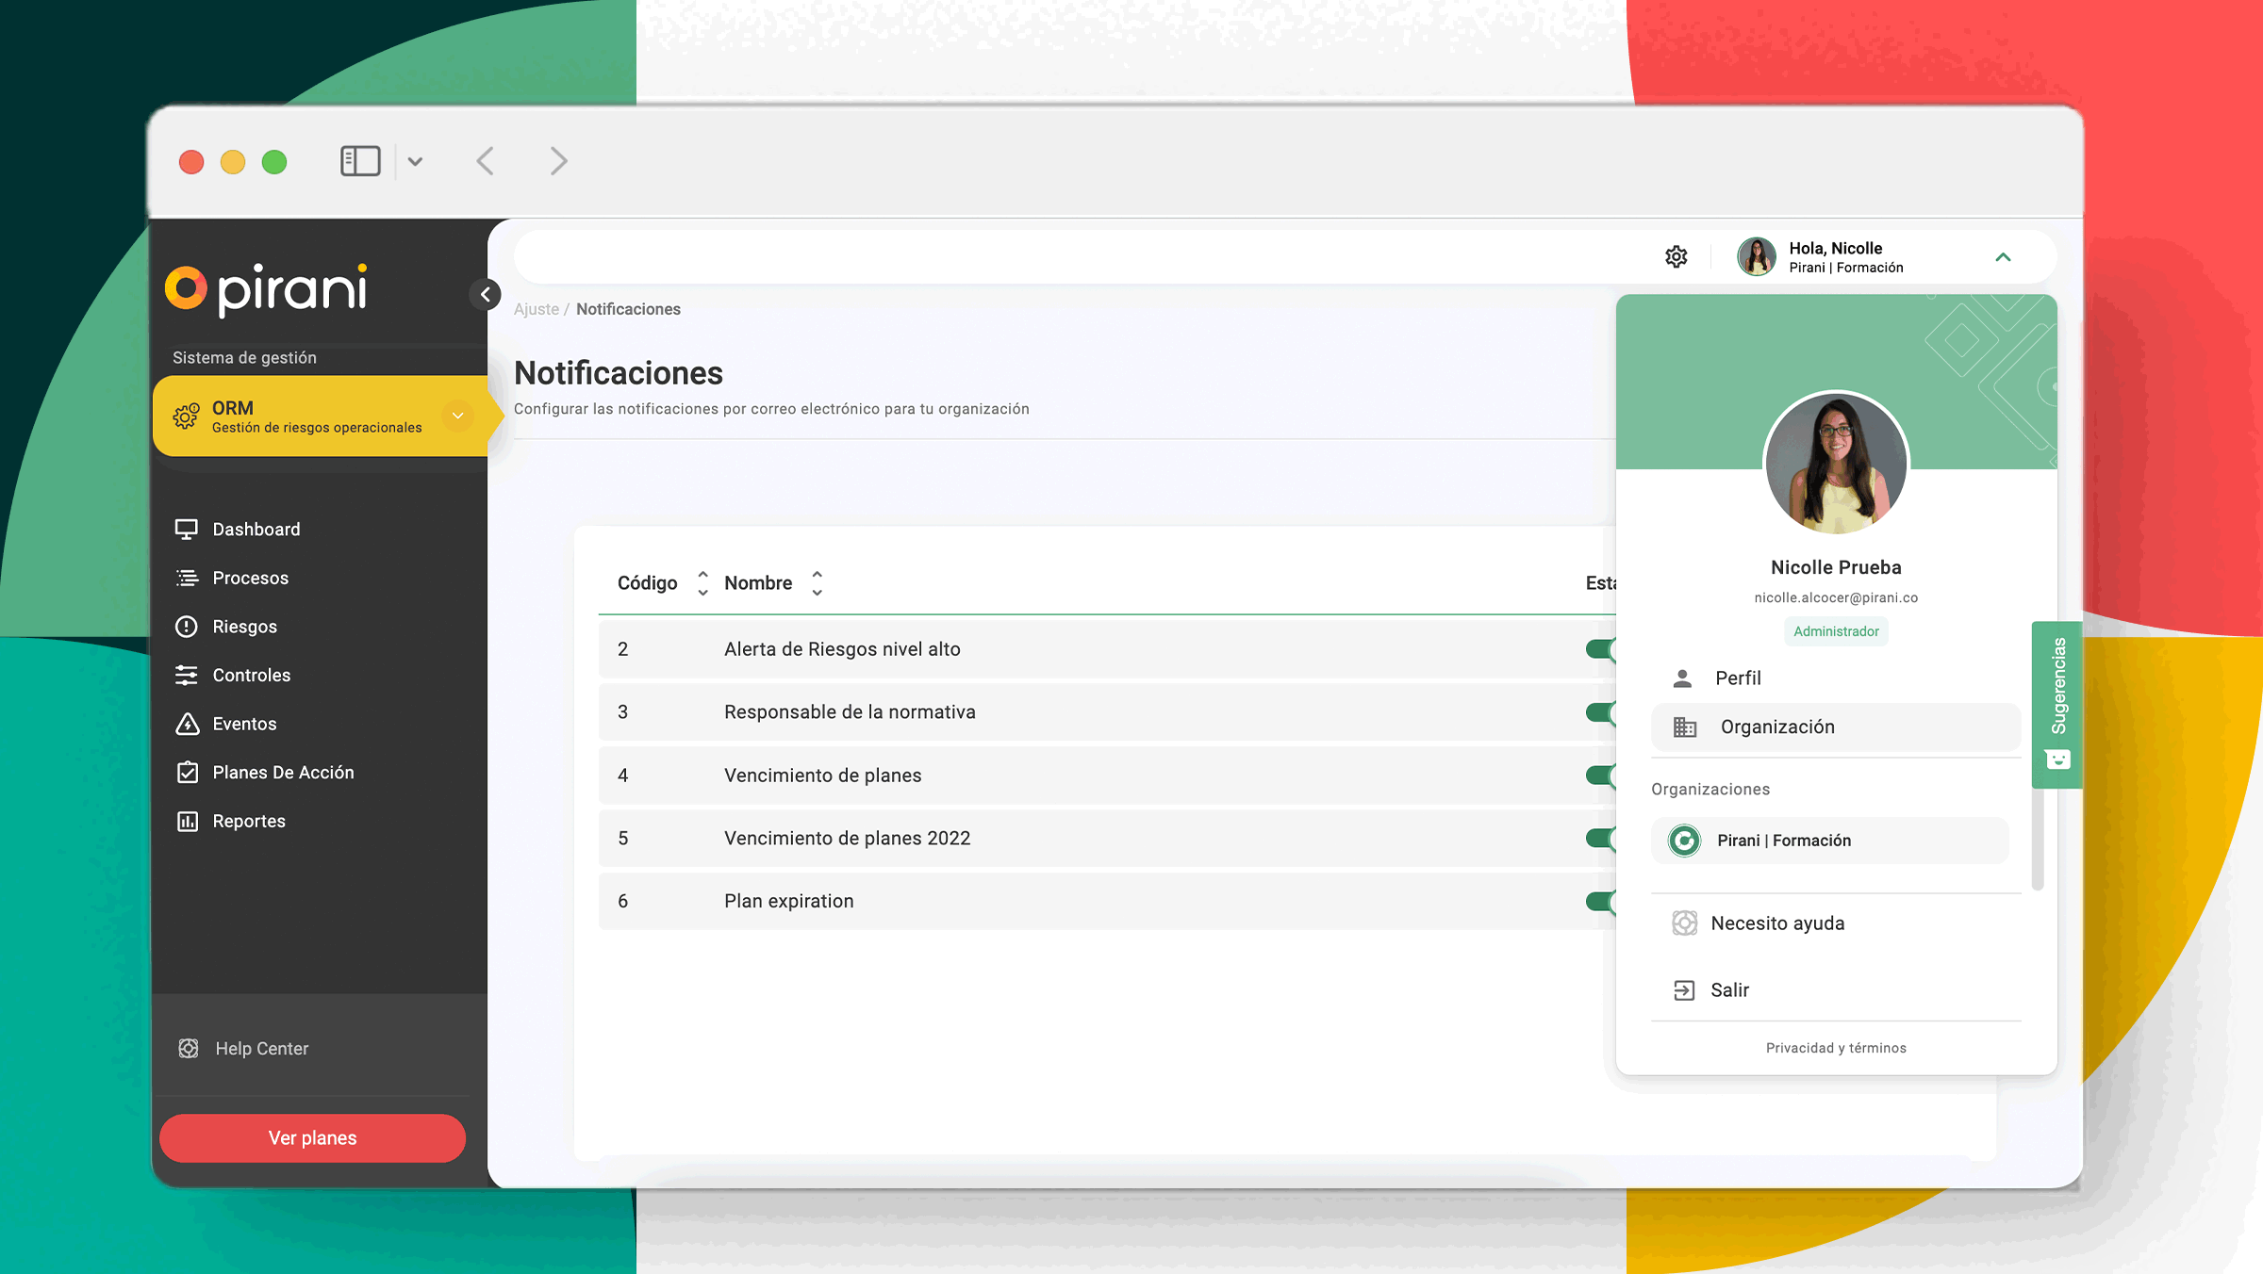Open the settings gear icon in header
Viewport: 2263px width, 1274px height.
pos(1676,256)
